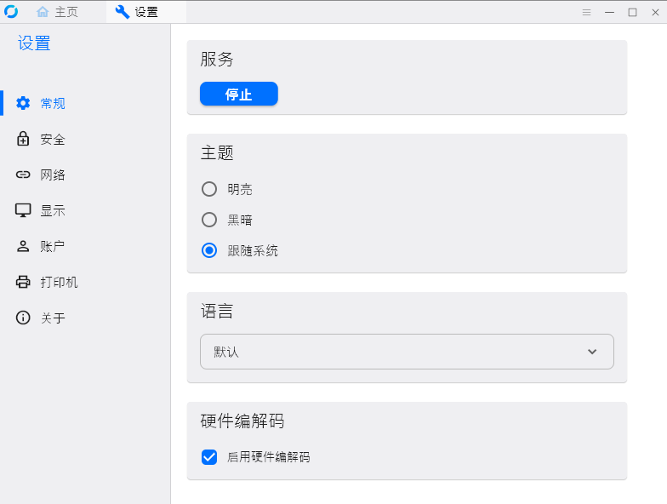Viewport: 667px width, 504px height.
Task: Choose 跟随系统 theme radio button
Action: point(209,250)
